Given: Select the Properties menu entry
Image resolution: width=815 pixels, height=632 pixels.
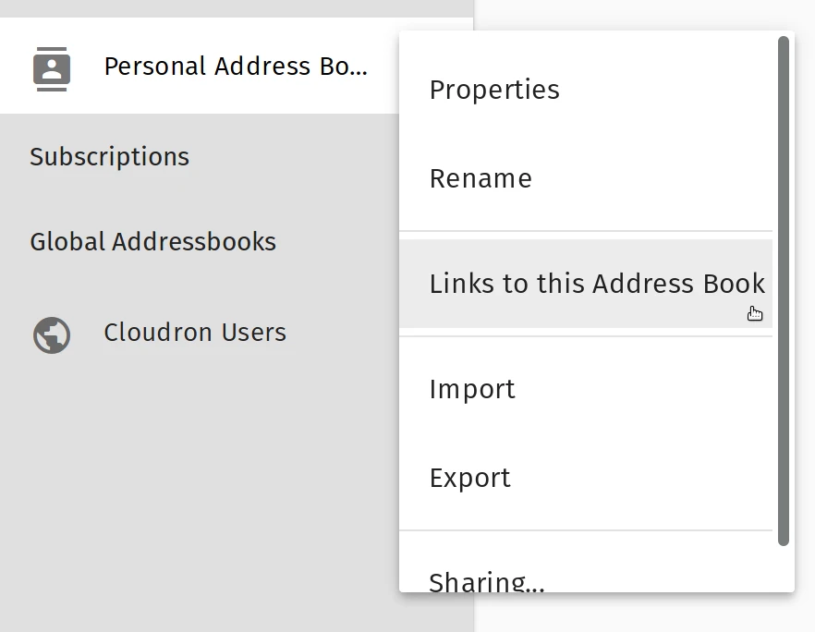Looking at the screenshot, I should pos(493,90).
